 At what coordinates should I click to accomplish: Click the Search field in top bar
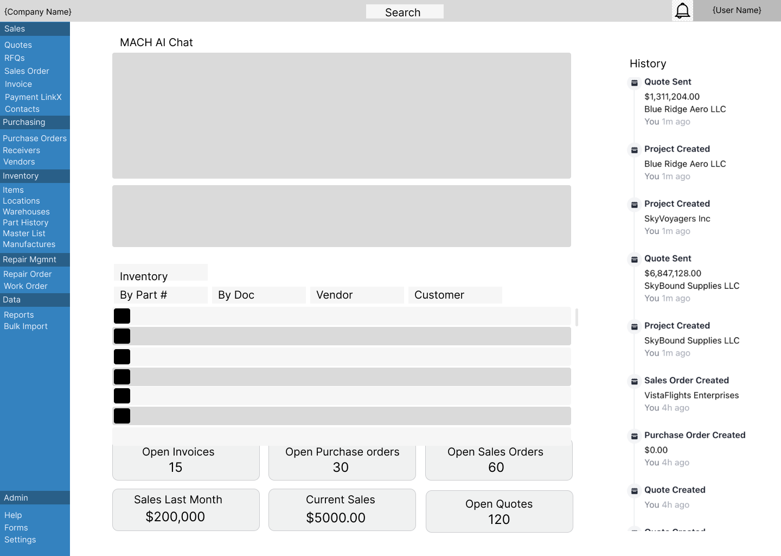click(405, 11)
